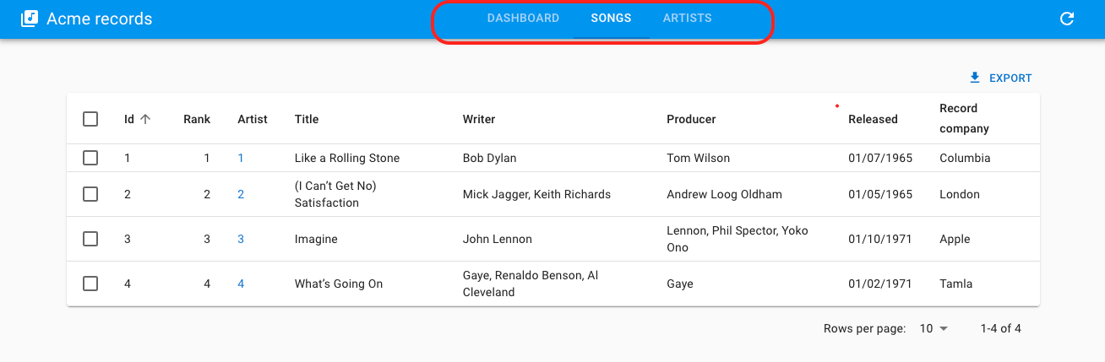Switch to the Dashboard tab
The image size is (1105, 362).
tap(523, 19)
